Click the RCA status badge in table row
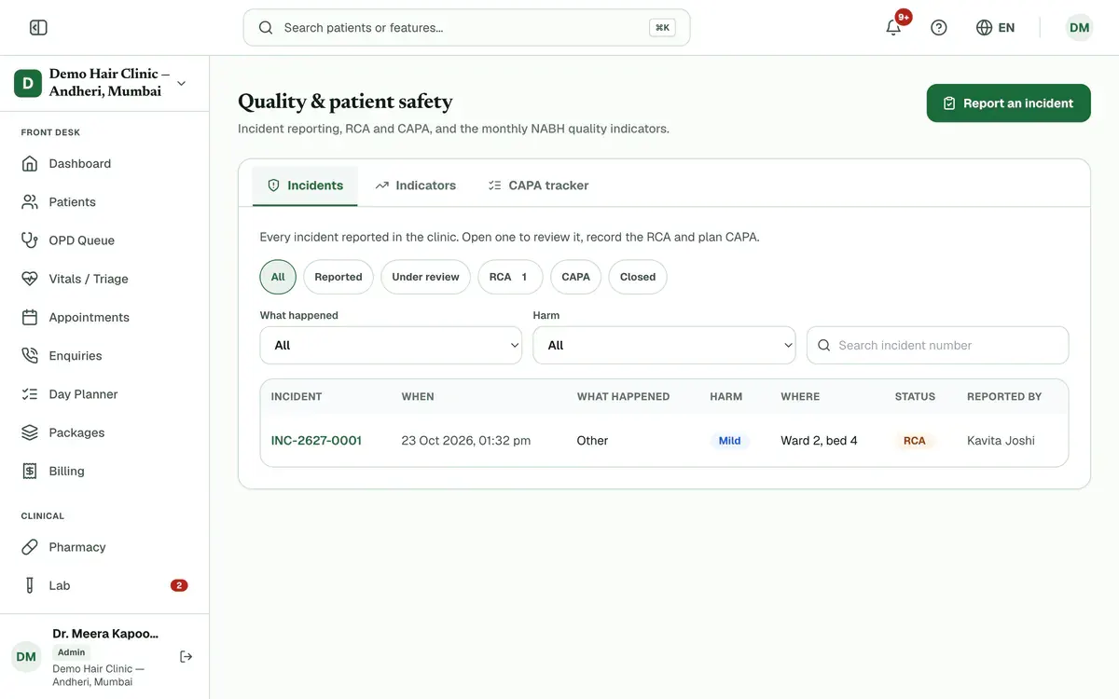 914,441
